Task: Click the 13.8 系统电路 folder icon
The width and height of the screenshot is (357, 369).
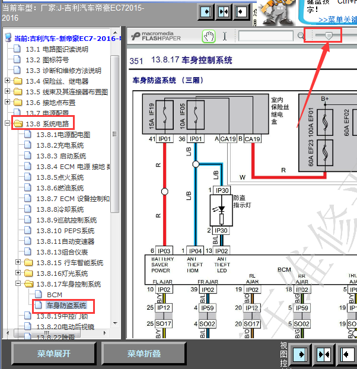Action: [18, 123]
